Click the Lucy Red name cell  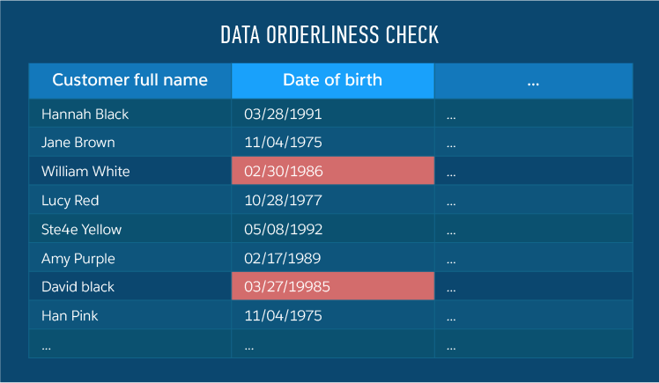point(70,201)
